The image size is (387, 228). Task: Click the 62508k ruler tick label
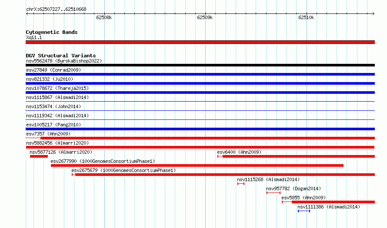click(104, 17)
